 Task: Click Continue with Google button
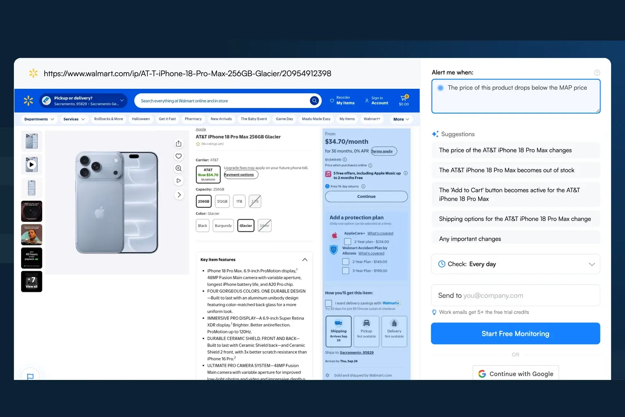(516, 373)
